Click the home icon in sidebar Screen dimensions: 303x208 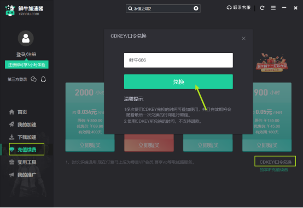pyautogui.click(x=12, y=112)
